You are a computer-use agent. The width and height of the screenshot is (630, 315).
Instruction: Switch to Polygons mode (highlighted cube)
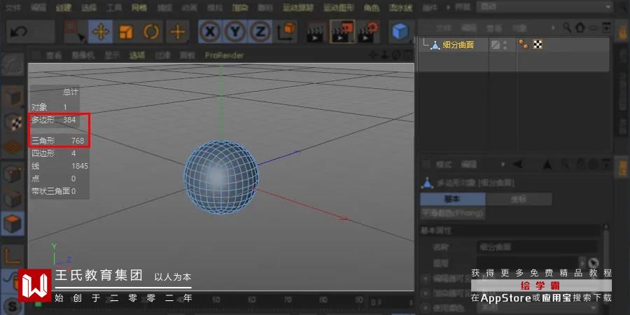(x=13, y=223)
